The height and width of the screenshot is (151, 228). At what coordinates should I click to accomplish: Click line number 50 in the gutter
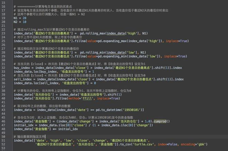[3, 137]
